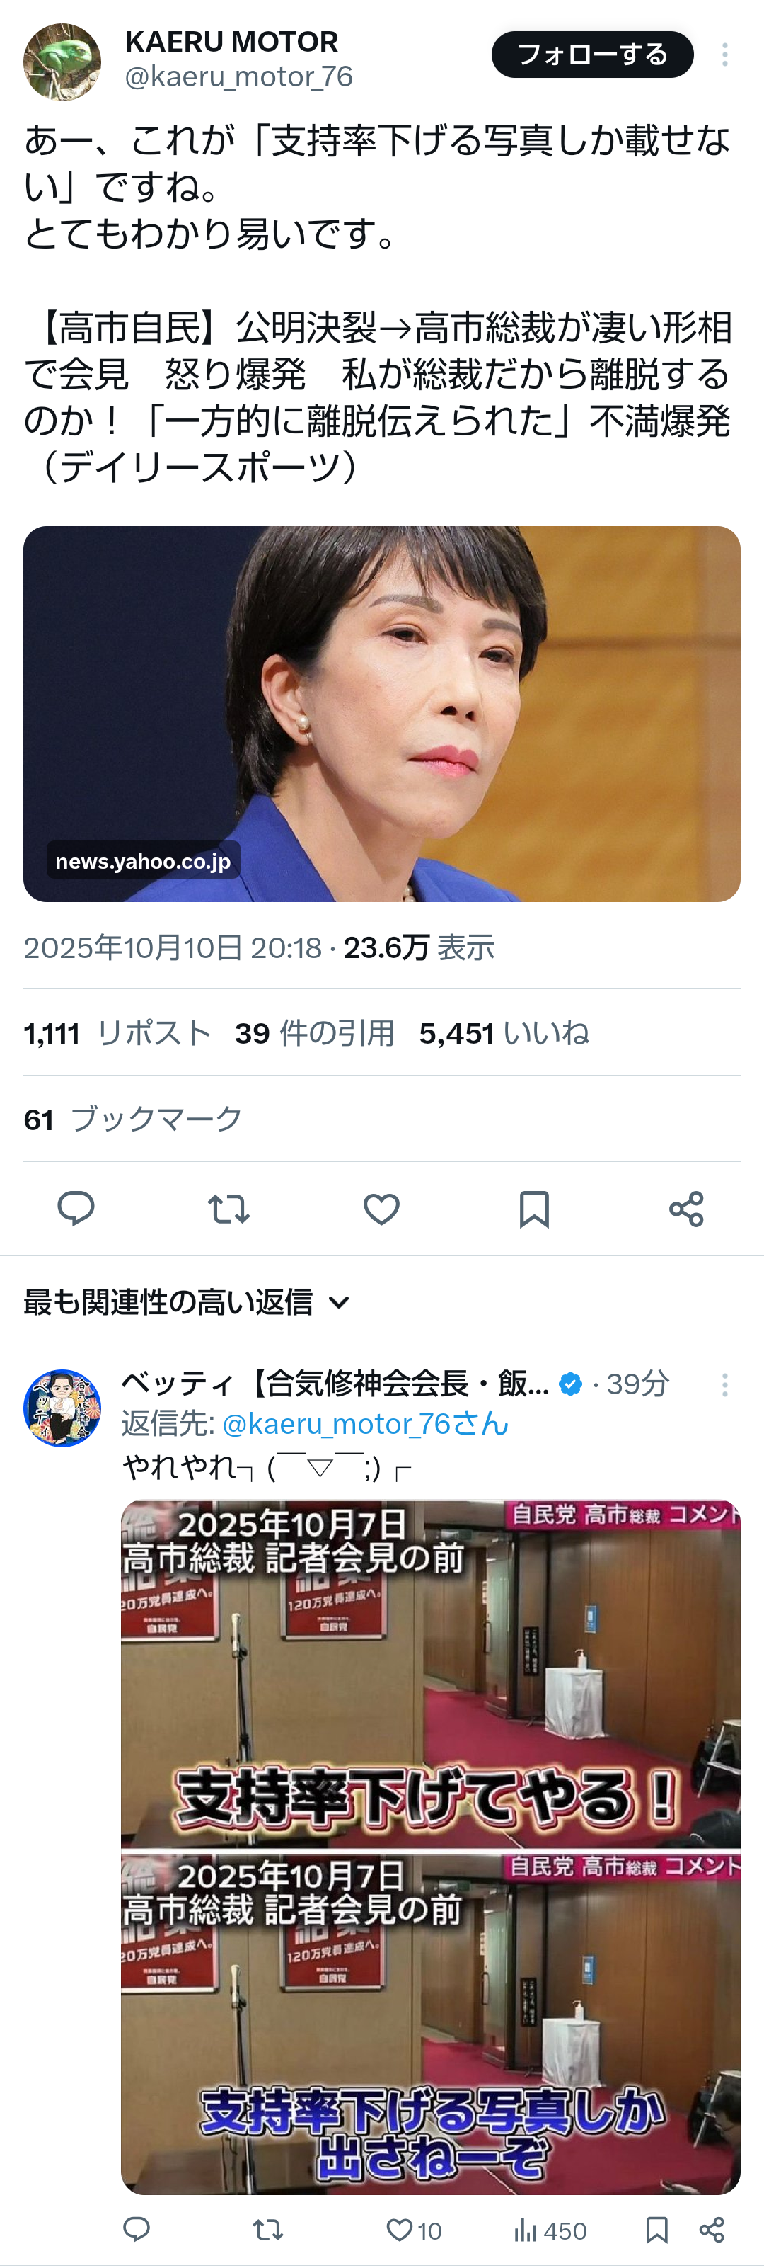The height and width of the screenshot is (2268, 764).
Task: Bookmark ベッティ's reply
Action: (x=656, y=2228)
